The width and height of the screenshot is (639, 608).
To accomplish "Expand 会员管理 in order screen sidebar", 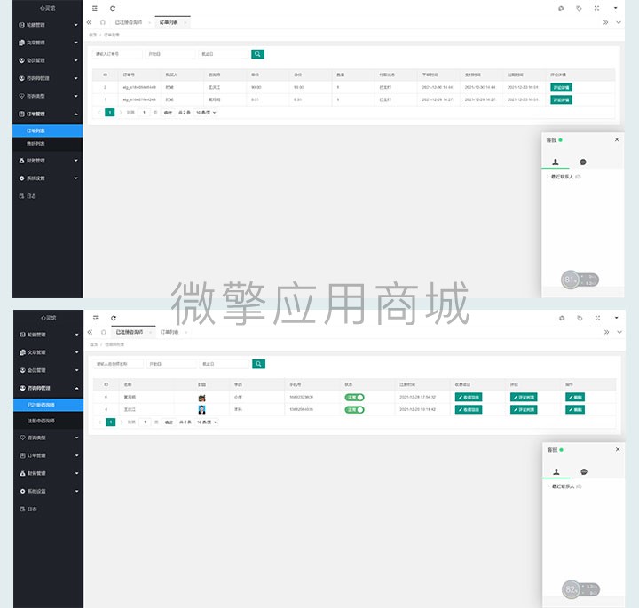I will pos(47,60).
